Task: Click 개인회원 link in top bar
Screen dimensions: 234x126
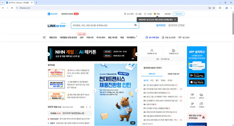Action: 167,14
